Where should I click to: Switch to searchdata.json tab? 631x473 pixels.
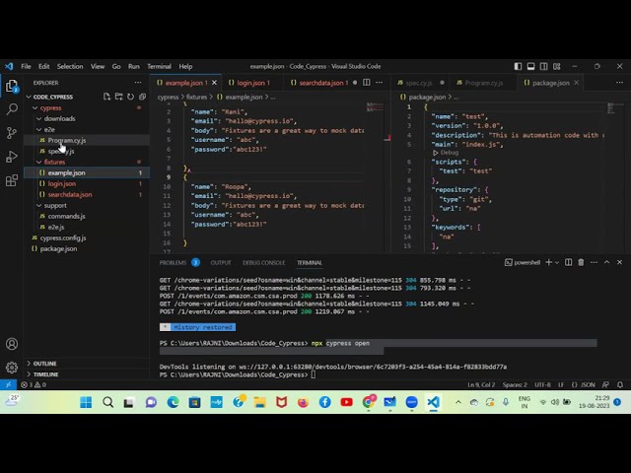320,83
